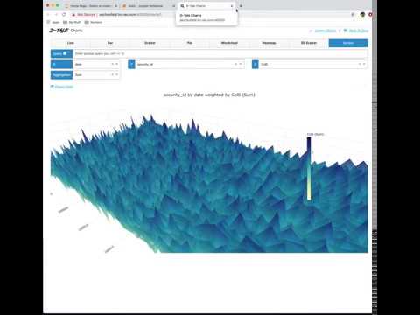Switch to the Line chart tab

point(71,43)
